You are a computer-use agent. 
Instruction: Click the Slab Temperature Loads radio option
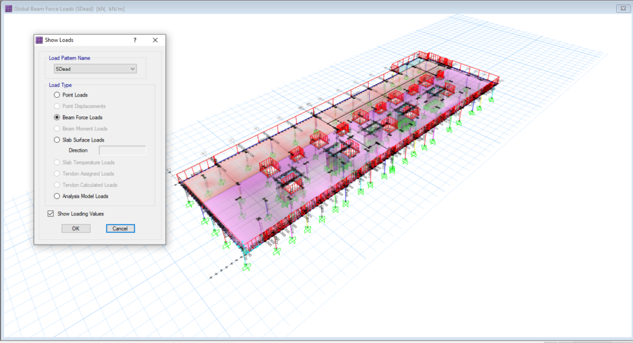click(x=57, y=162)
